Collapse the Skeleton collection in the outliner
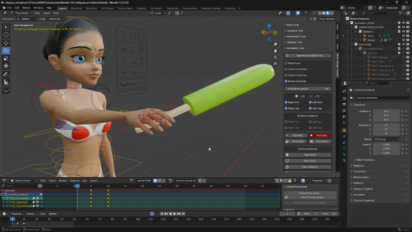Screen dimensions: 412x232 coord(356,31)
